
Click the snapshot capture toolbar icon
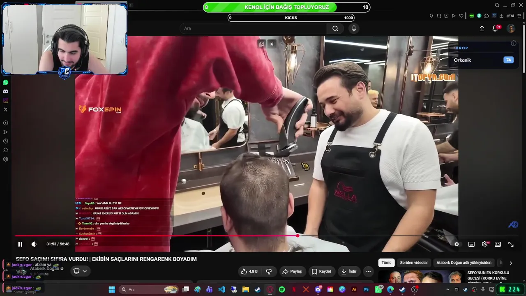pos(439,16)
